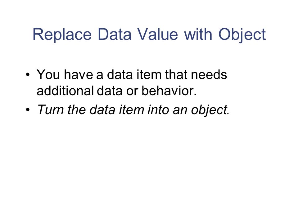Click the word 'behavior.' in the second line
Screen dimensions: 298x224
point(169,91)
